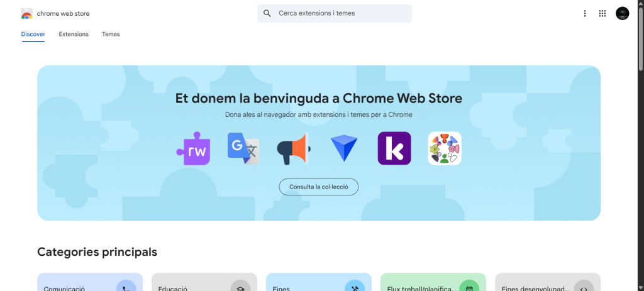This screenshot has height=291, width=644.
Task: Click the purple 'rw' puzzle extension icon
Action: point(193,148)
